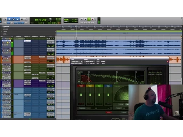This screenshot has height=137, width=183.
Task: Click the red Bypass button in Ozone
Action: tap(109, 112)
